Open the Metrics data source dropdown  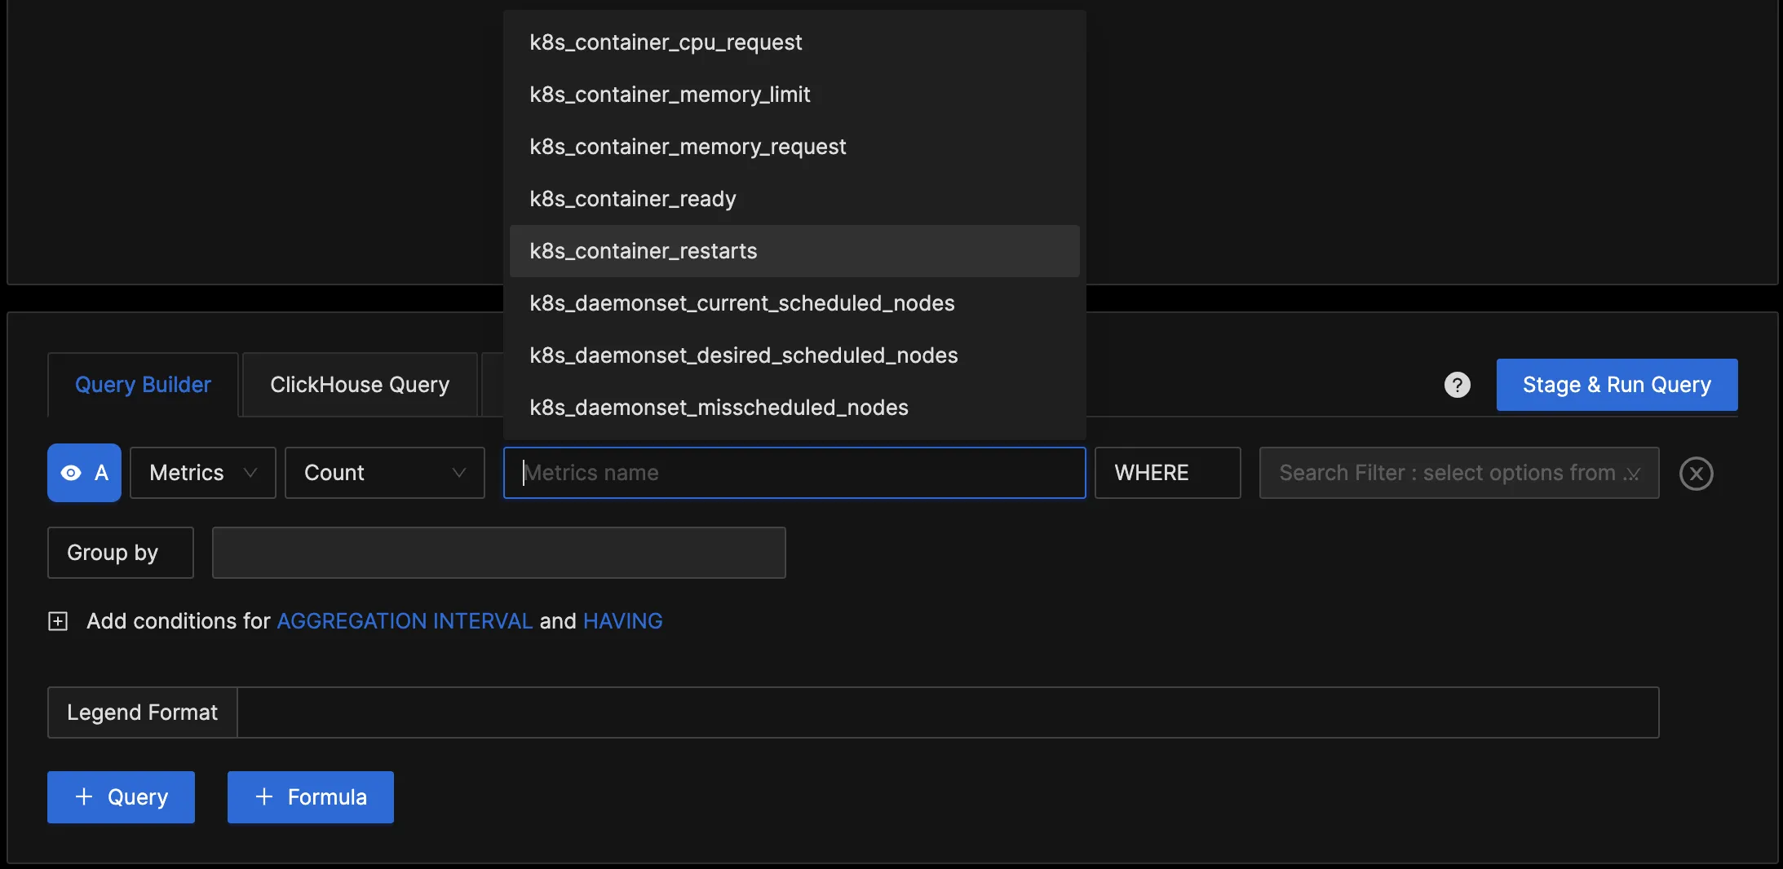202,473
